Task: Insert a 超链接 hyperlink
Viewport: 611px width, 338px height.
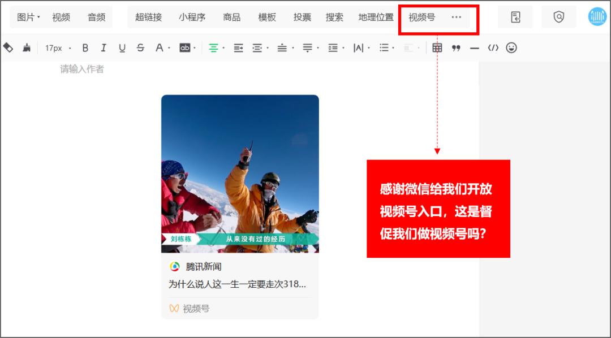Action: (x=148, y=17)
